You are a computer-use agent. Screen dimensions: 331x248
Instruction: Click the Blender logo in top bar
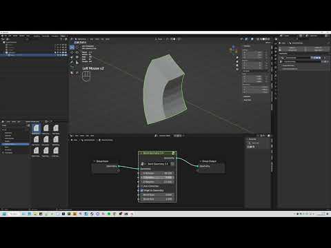click(x=2, y=36)
